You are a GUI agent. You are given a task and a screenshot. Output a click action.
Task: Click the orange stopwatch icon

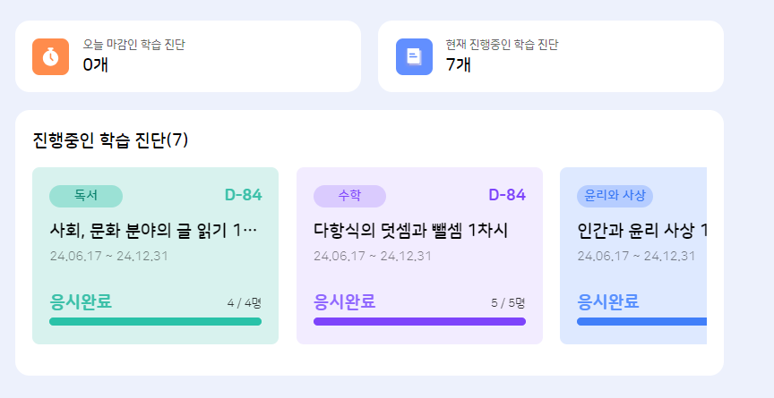(x=50, y=56)
